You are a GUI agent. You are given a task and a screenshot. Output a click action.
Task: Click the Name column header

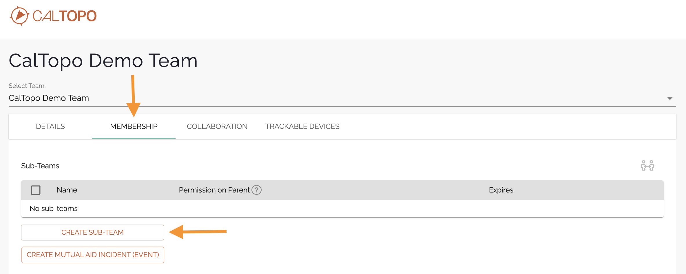[x=67, y=190]
